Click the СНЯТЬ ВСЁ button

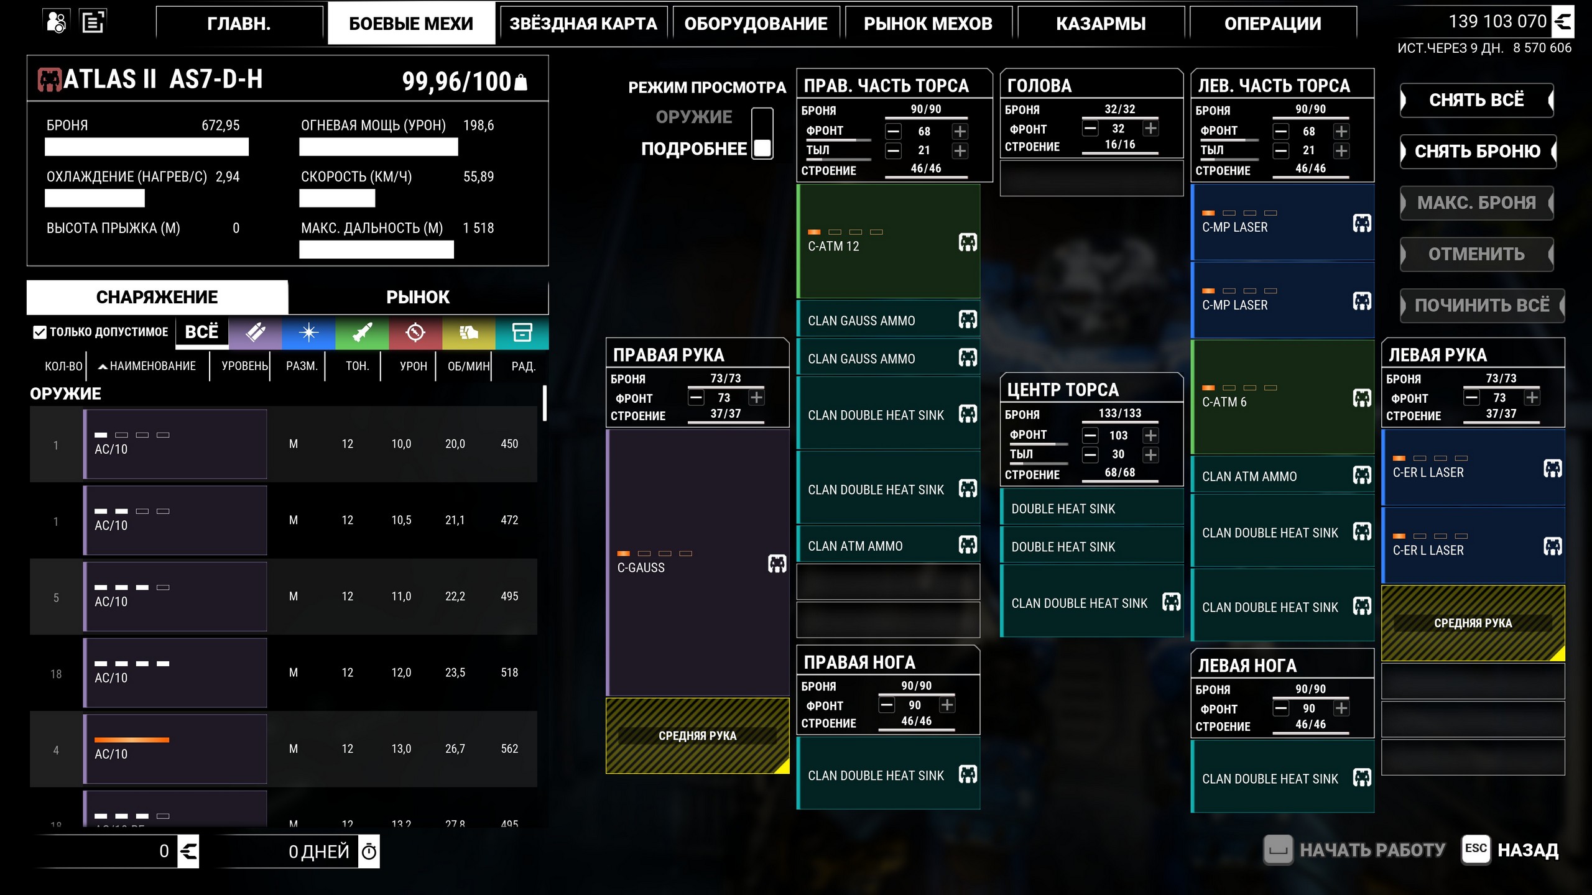(x=1476, y=100)
